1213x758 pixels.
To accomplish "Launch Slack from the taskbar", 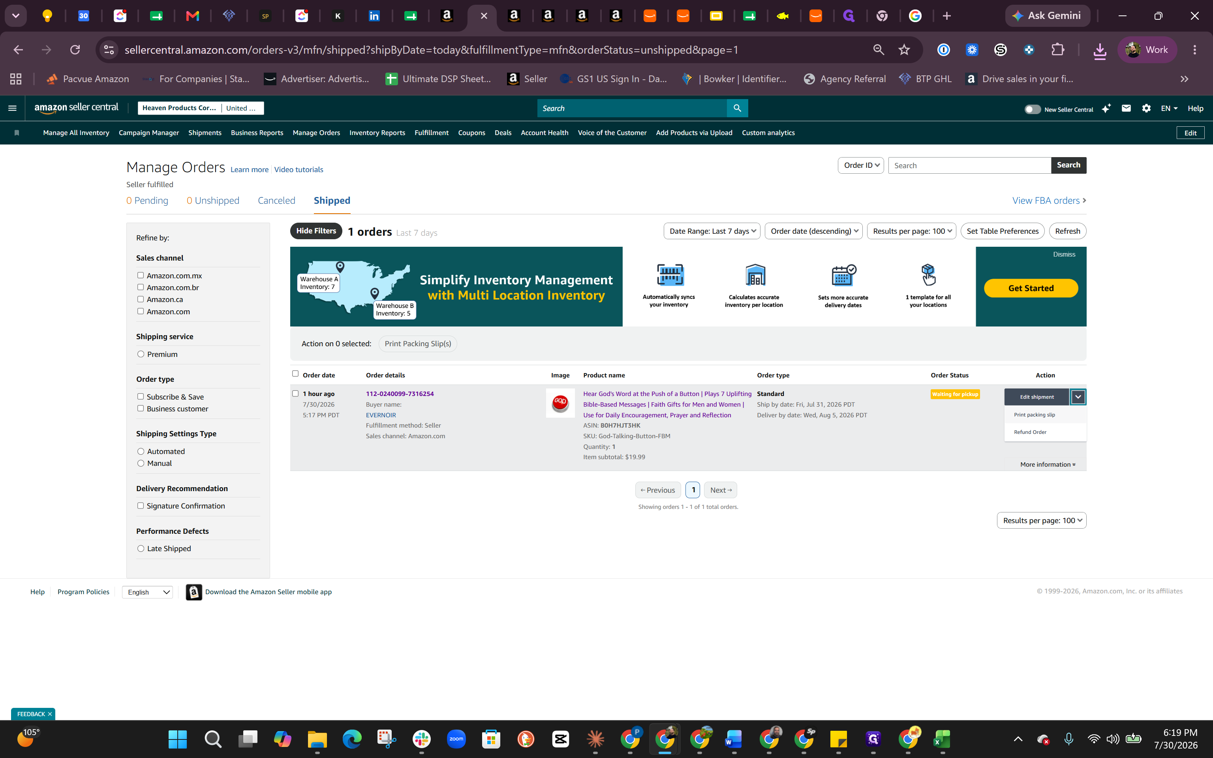I will [x=422, y=739].
